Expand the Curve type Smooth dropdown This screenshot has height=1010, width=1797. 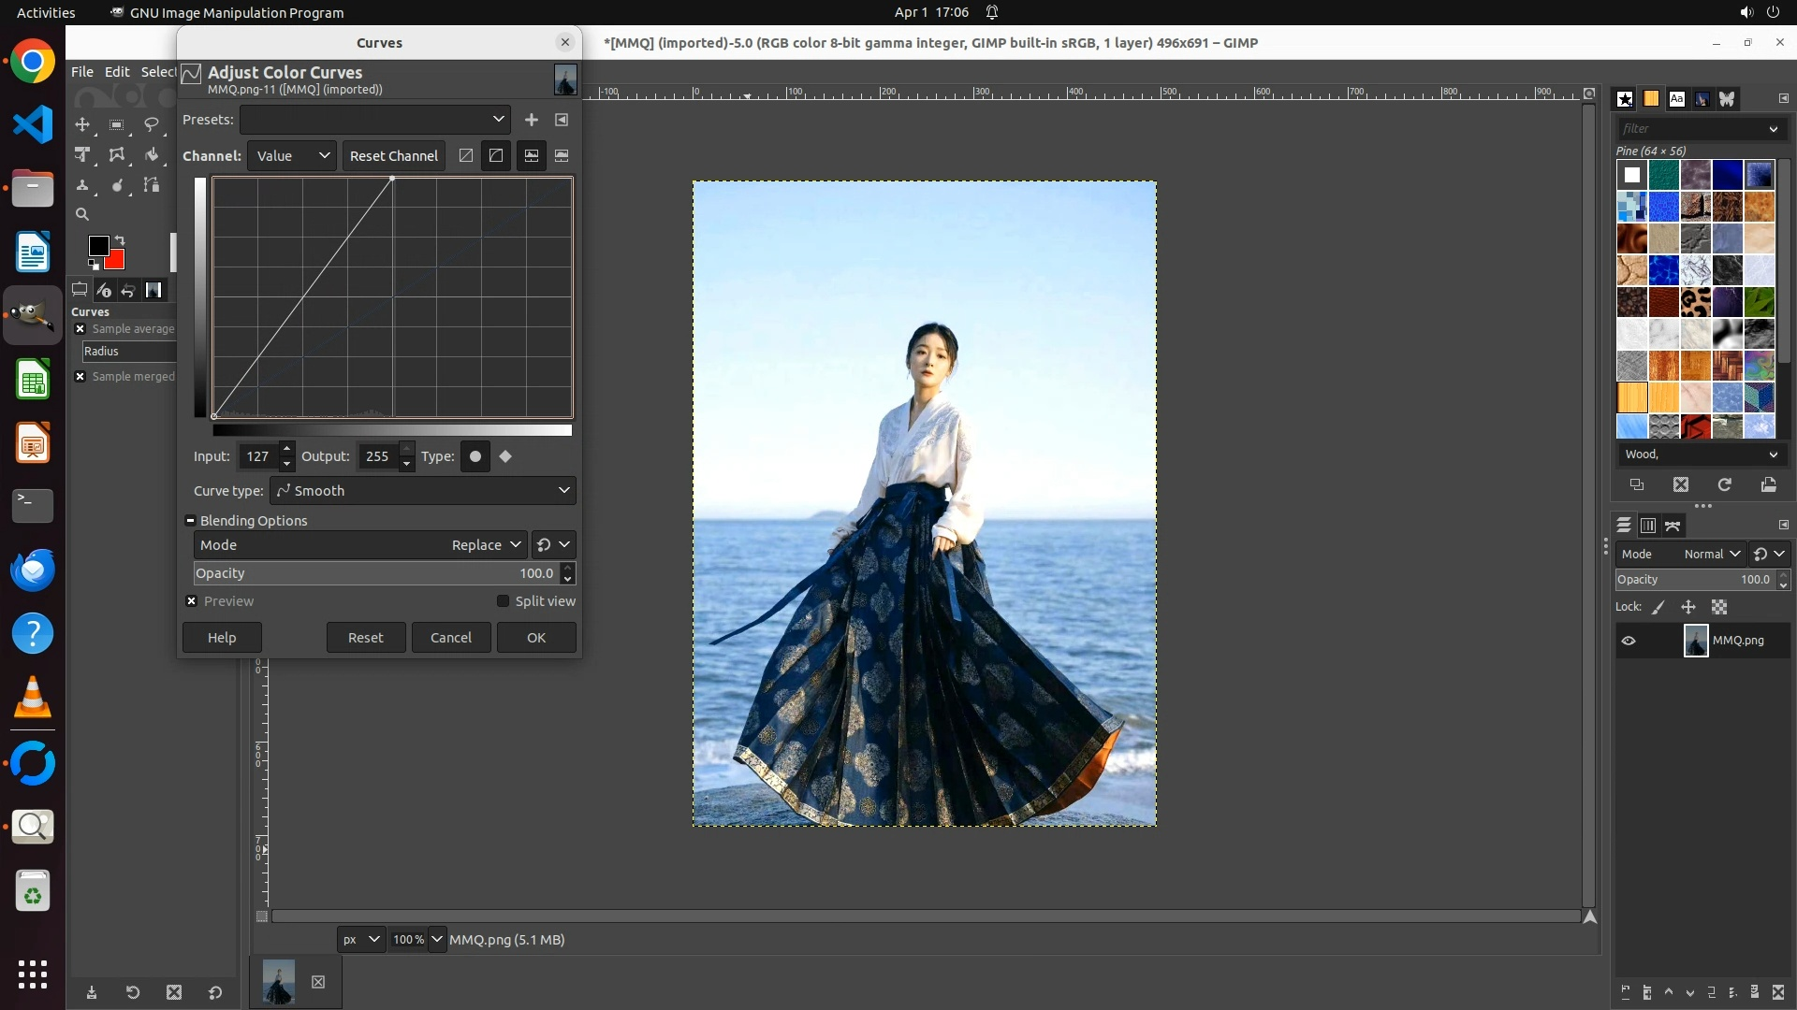[x=422, y=491]
